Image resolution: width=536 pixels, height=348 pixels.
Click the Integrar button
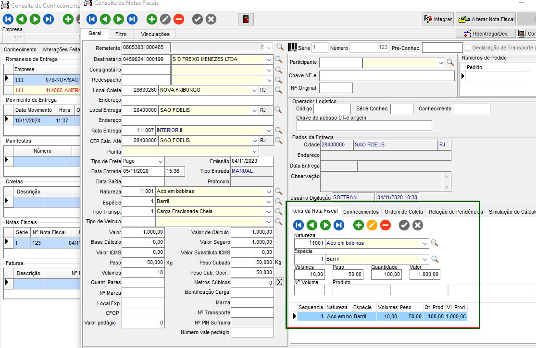coord(437,19)
